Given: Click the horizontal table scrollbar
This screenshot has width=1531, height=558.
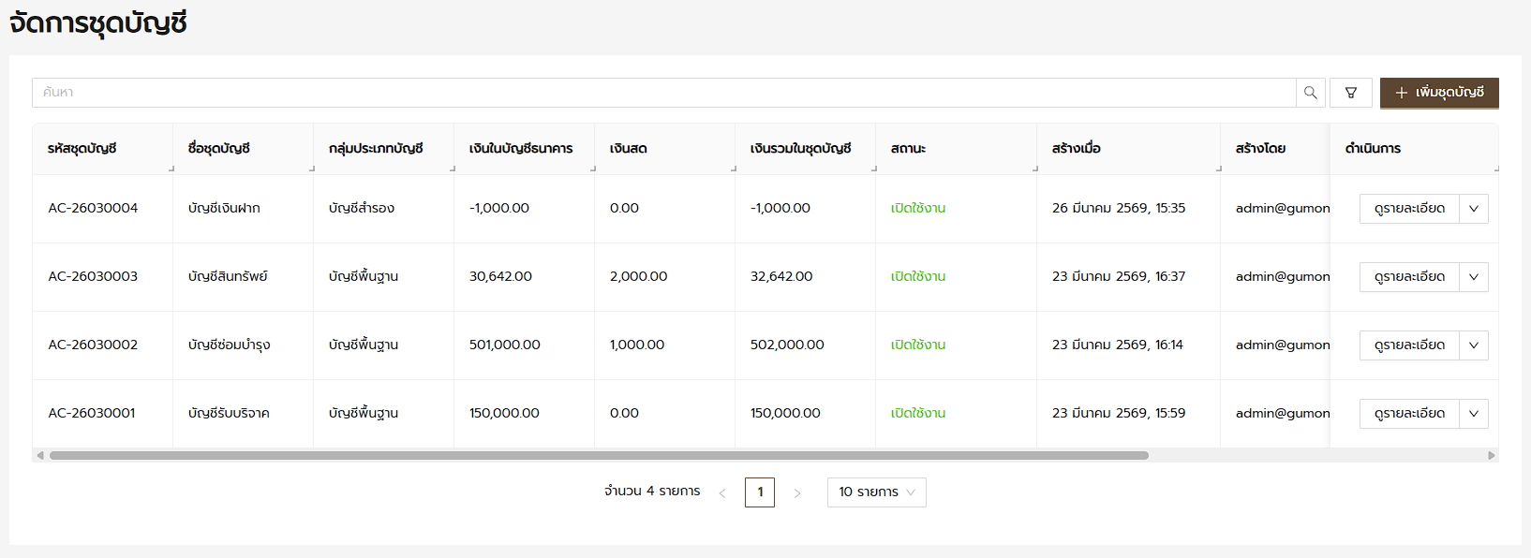Looking at the screenshot, I should 600,456.
